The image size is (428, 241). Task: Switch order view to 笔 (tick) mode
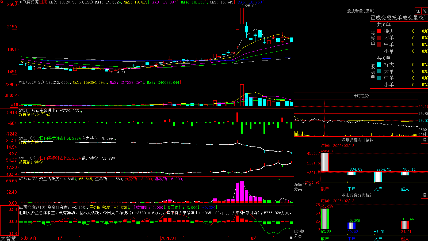(425, 11)
